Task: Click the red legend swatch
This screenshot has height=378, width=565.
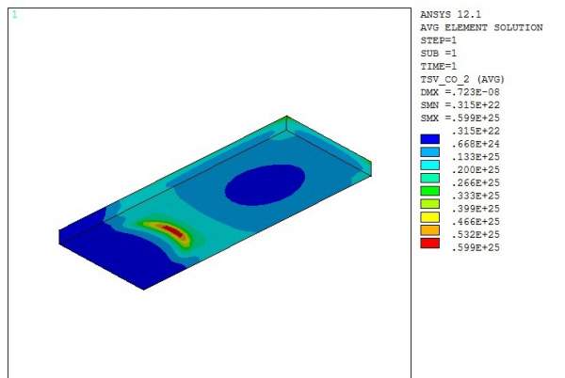Action: [x=430, y=244]
